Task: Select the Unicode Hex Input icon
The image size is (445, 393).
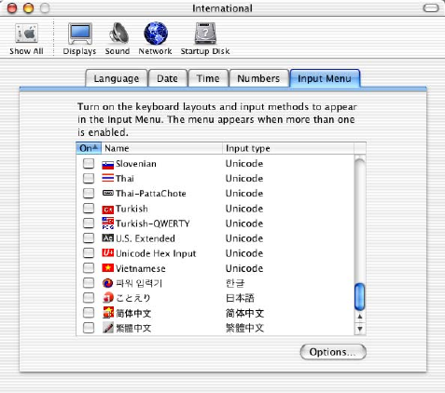Action: point(107,253)
